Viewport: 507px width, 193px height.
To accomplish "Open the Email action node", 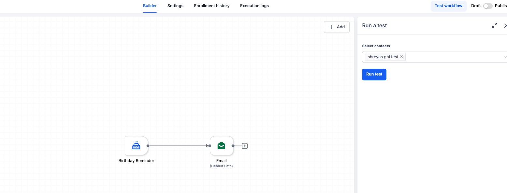I will click(222, 145).
